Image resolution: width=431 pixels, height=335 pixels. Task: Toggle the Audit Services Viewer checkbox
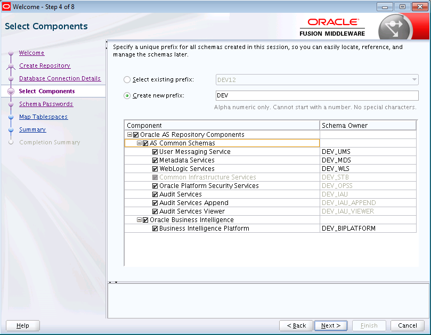155,211
